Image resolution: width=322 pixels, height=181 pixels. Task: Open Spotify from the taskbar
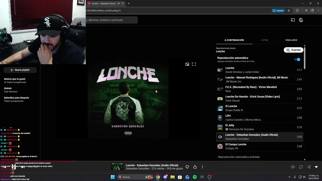click(195, 177)
